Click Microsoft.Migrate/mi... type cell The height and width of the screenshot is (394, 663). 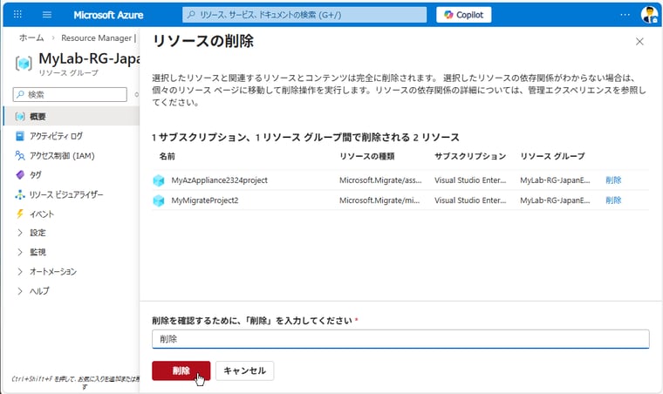point(379,200)
